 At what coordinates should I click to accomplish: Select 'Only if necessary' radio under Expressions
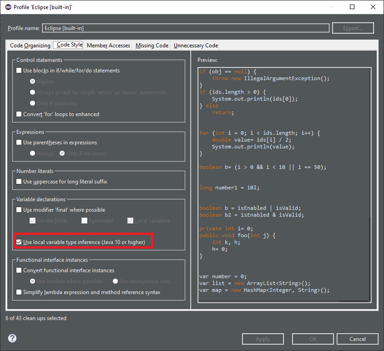tap(62, 153)
